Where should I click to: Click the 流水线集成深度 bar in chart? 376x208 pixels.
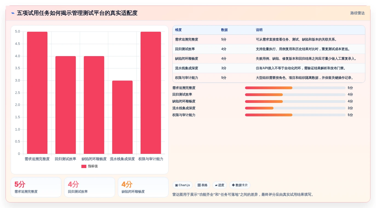(x=122, y=117)
